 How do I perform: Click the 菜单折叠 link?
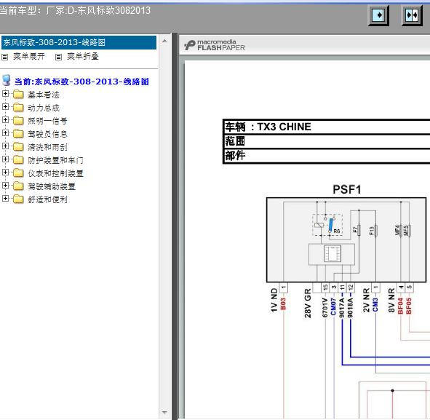click(x=83, y=57)
